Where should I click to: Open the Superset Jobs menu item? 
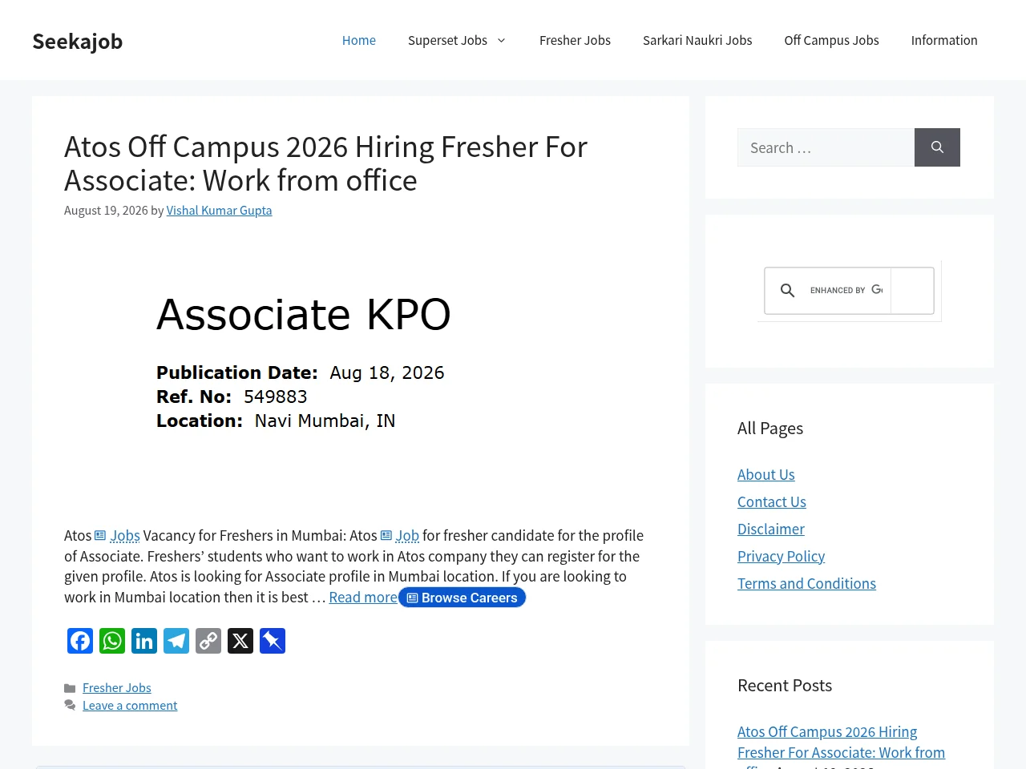pyautogui.click(x=447, y=40)
